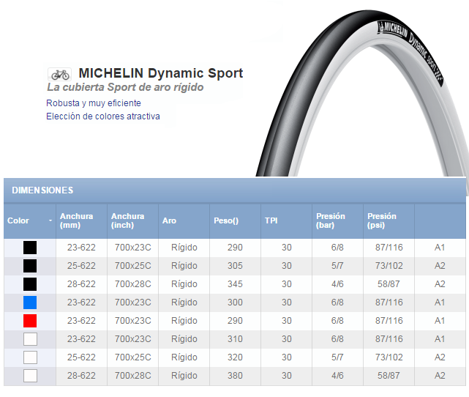Select white swatch in the 320-weight row

tap(30, 357)
